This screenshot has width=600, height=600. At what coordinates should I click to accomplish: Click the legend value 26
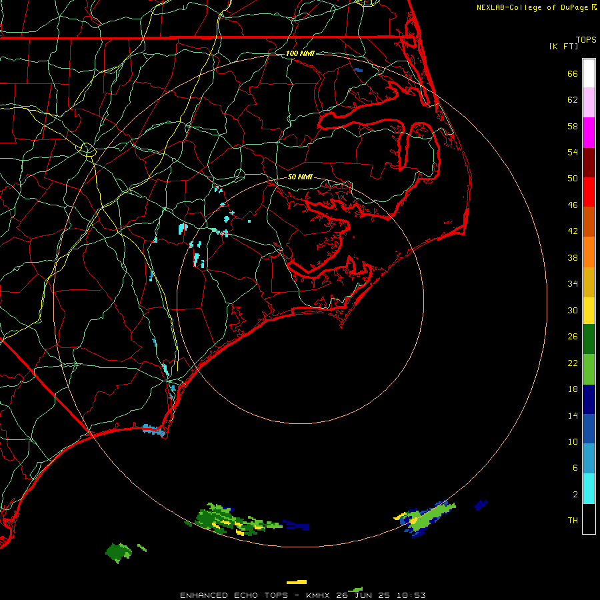573,337
